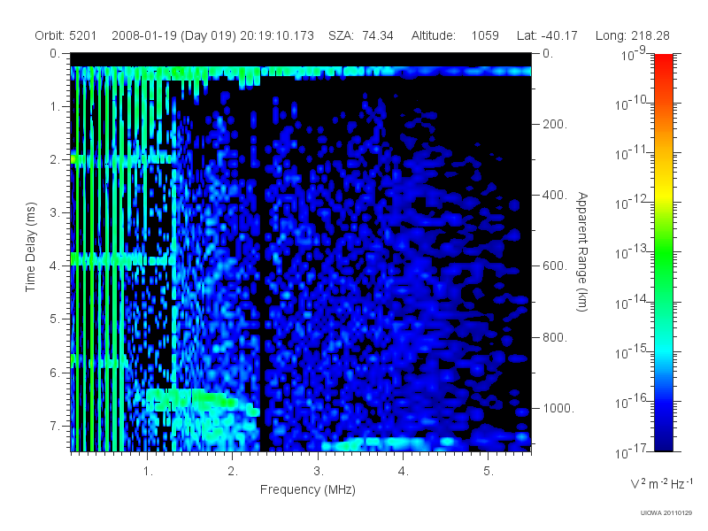Click the 1. tick label on frequency axis
This screenshot has width=708, height=531.
coord(148,471)
